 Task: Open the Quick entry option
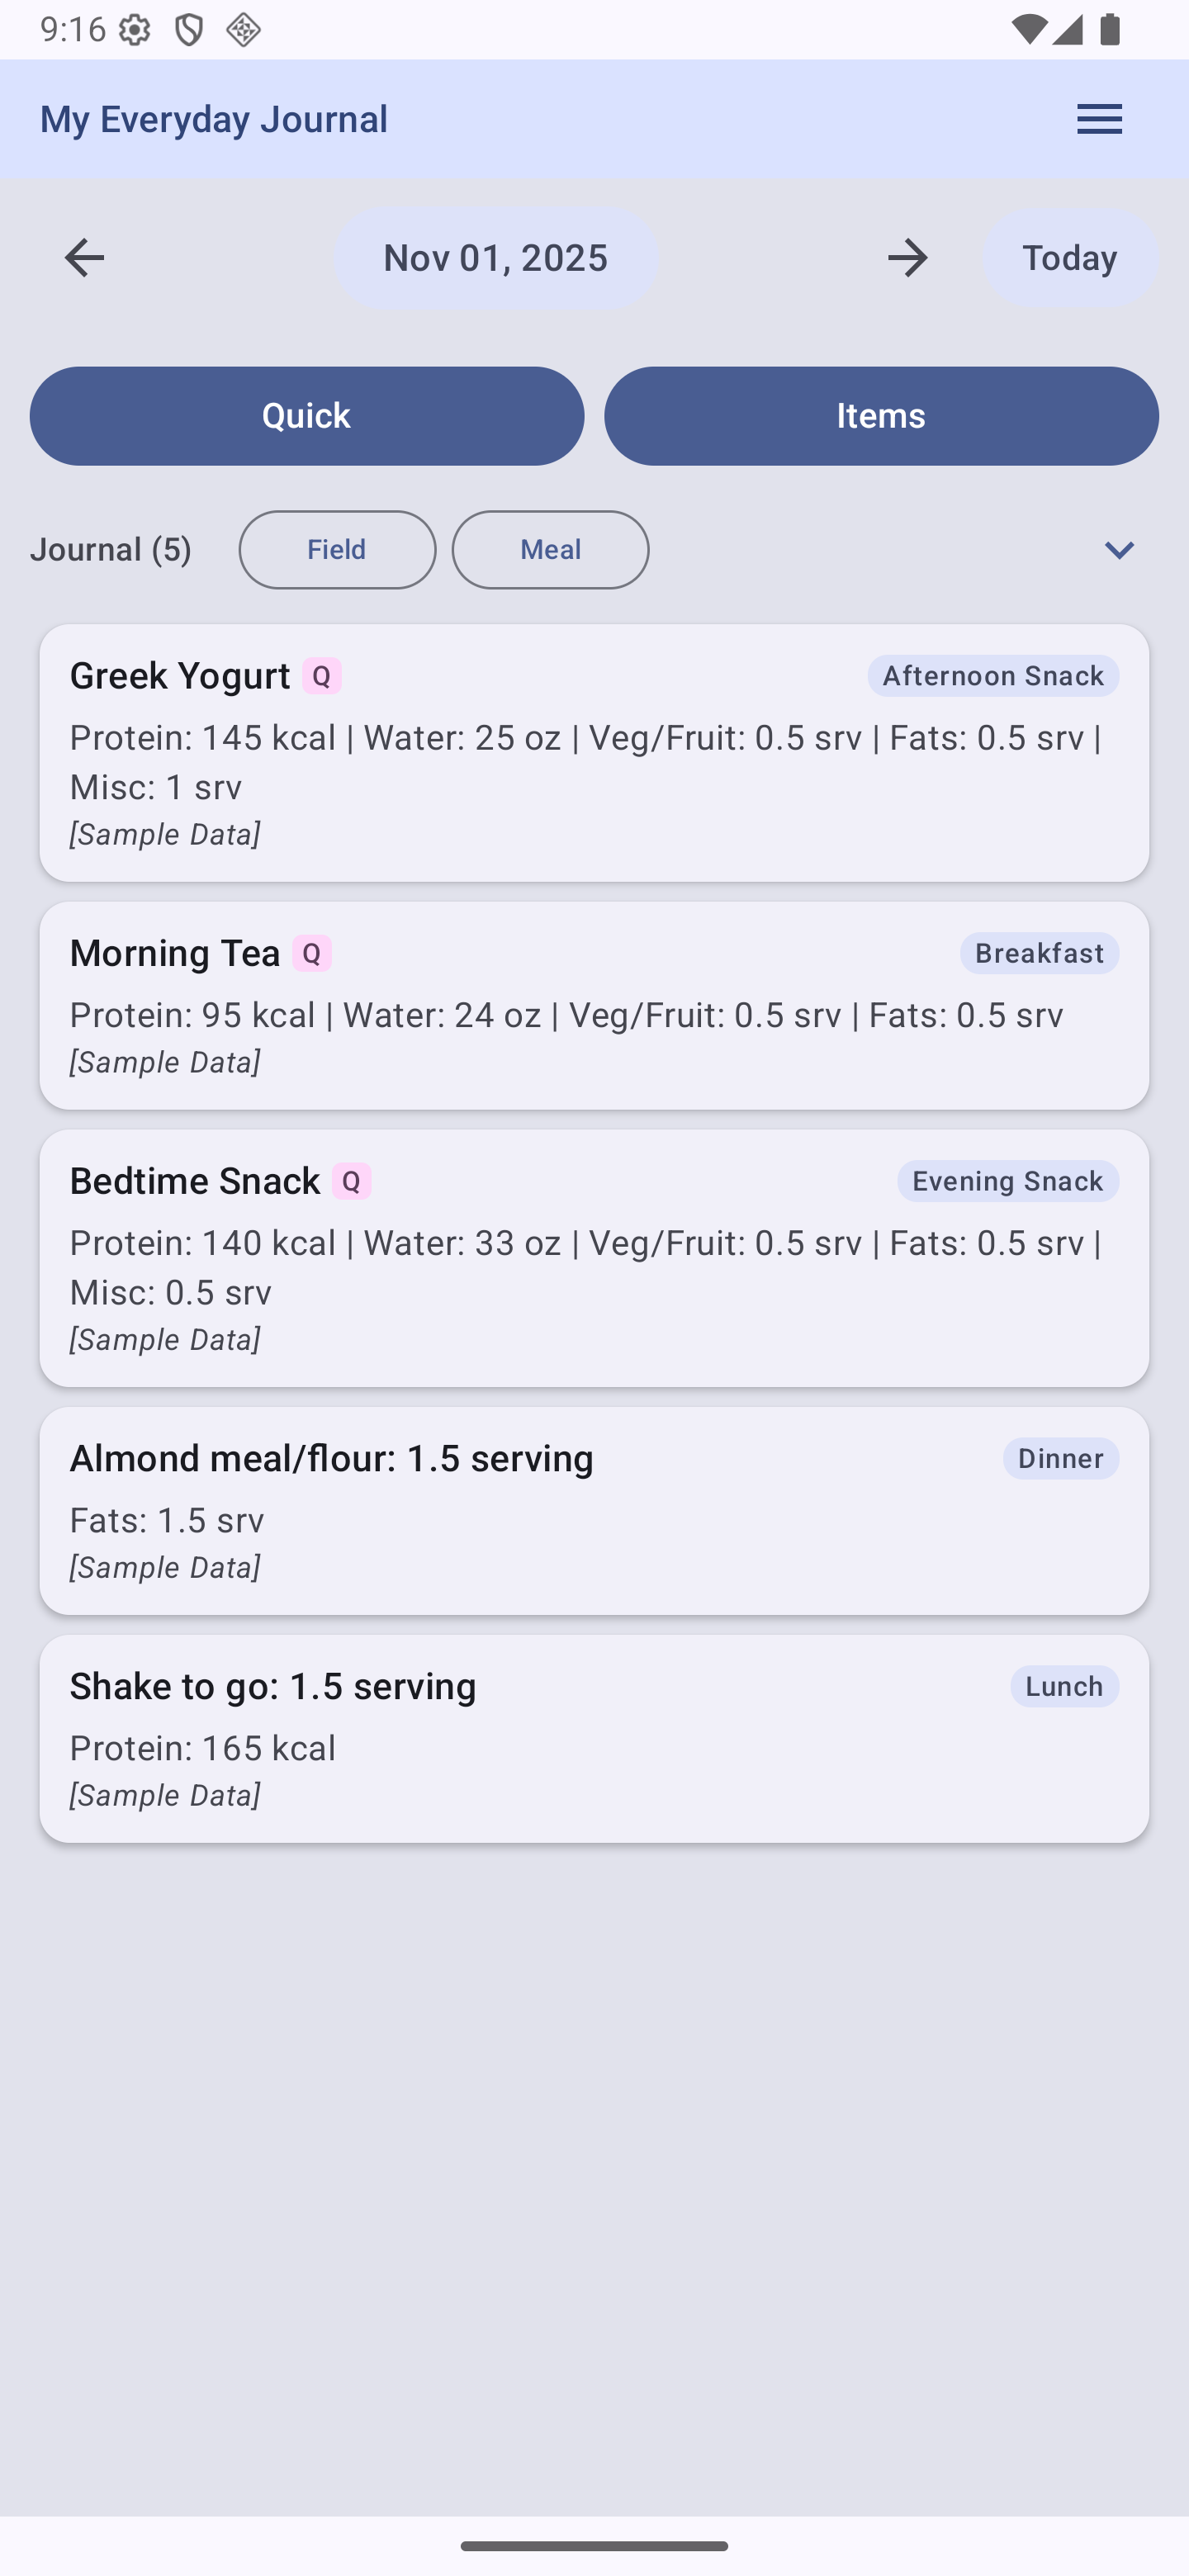pyautogui.click(x=307, y=416)
